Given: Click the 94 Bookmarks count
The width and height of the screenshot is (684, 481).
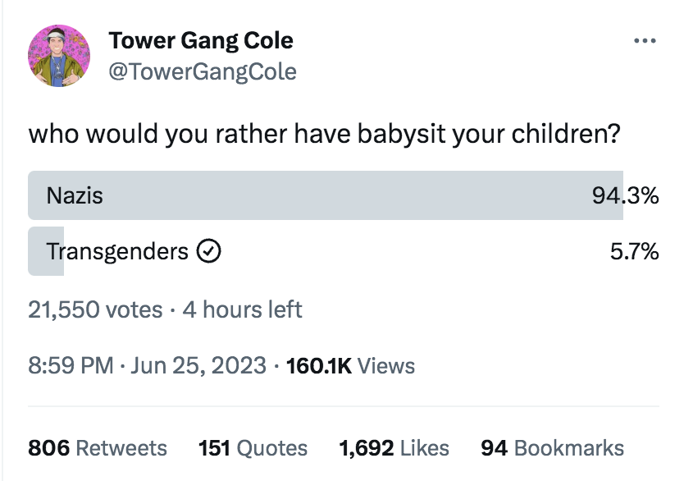Looking at the screenshot, I should 552,448.
